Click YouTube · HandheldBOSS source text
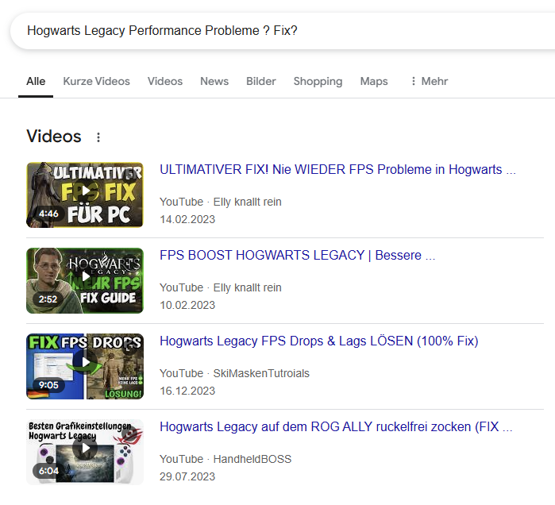 225,459
